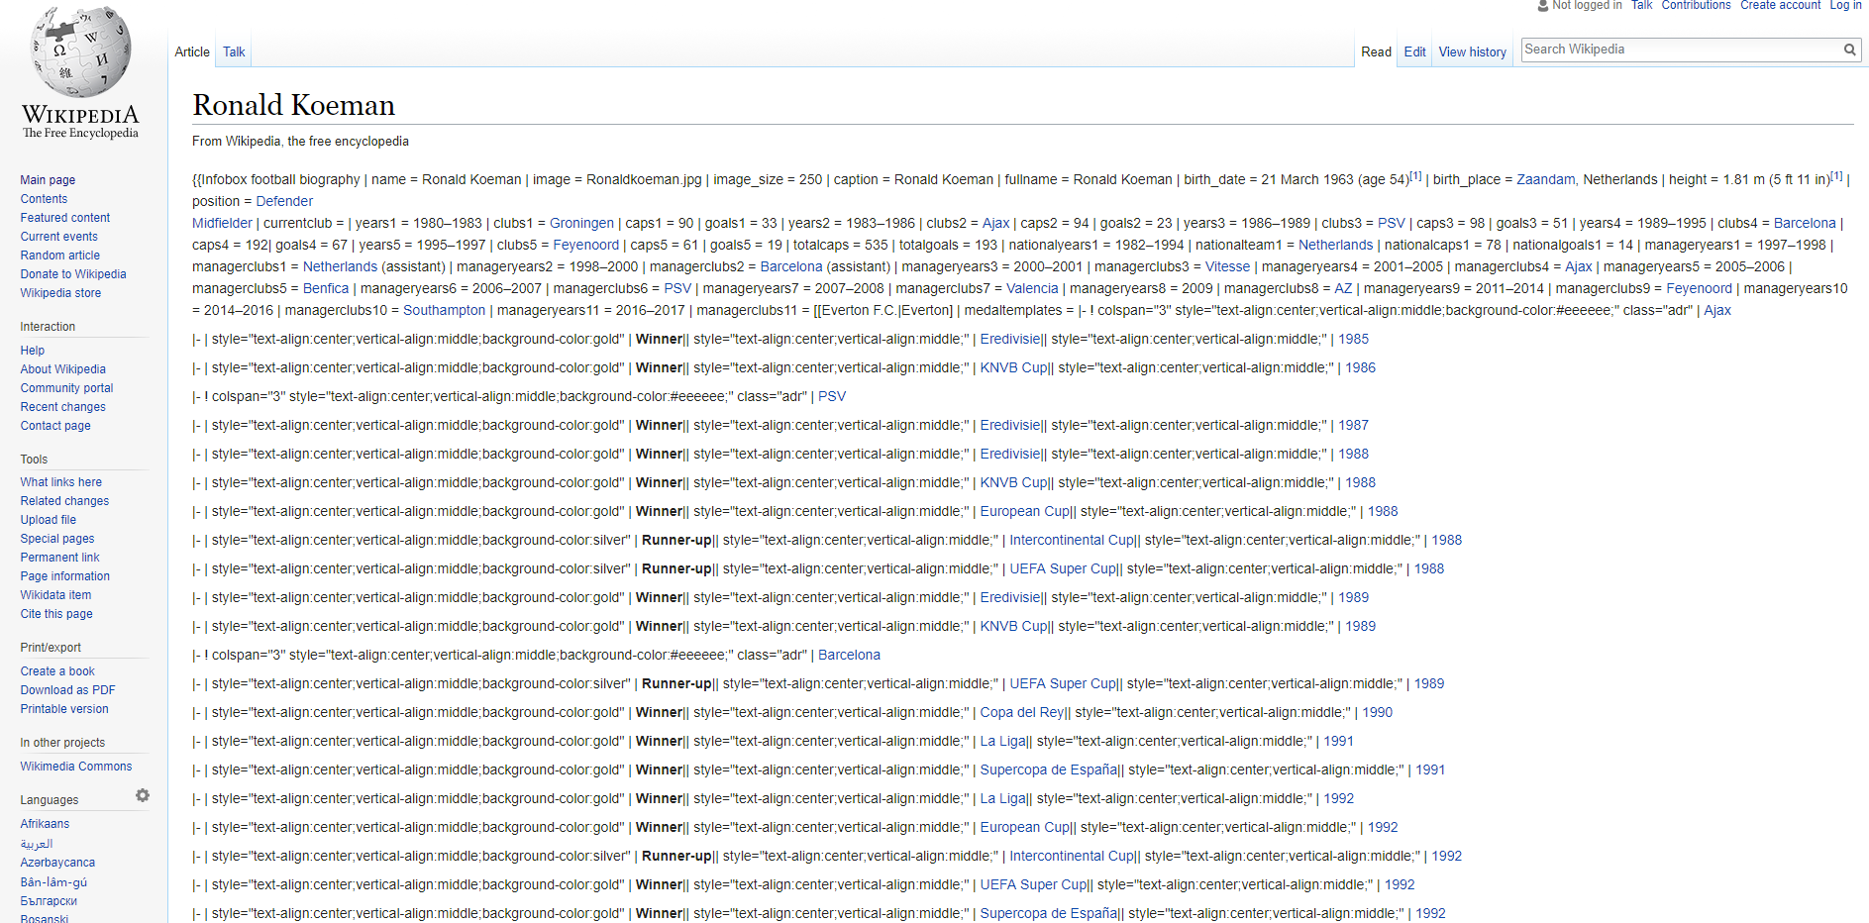Open the 1985 year link
1869x923 pixels.
coord(1353,339)
